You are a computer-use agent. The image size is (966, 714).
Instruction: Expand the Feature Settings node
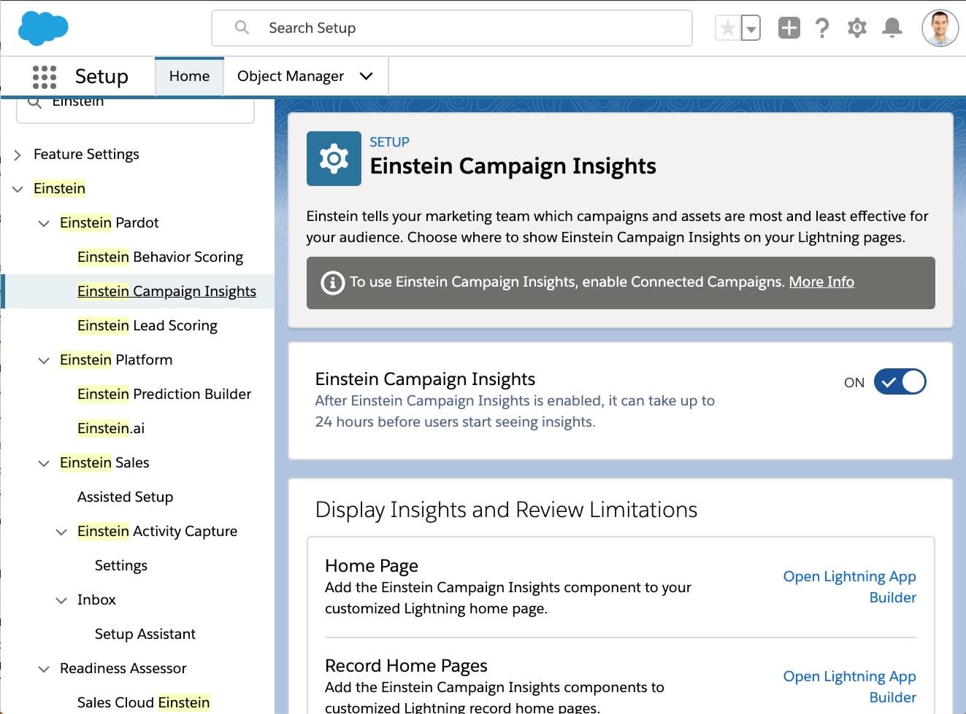pos(18,155)
